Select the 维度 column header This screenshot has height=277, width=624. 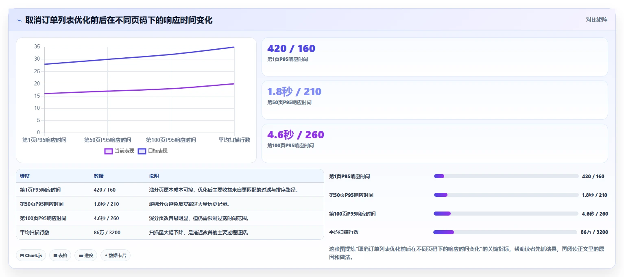coord(25,176)
